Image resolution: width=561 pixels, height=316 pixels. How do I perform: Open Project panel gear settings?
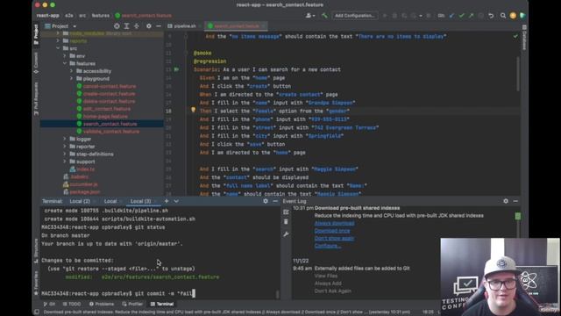pos(149,26)
